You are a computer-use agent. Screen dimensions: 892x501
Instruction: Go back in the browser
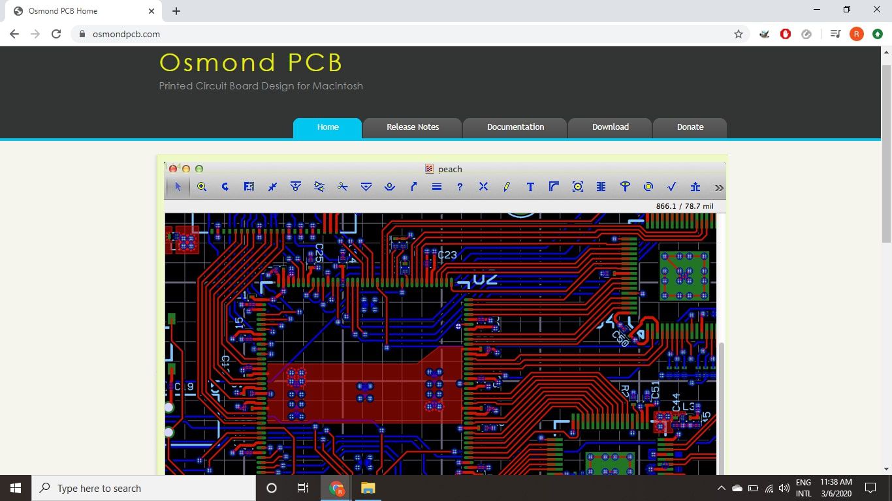click(x=14, y=34)
